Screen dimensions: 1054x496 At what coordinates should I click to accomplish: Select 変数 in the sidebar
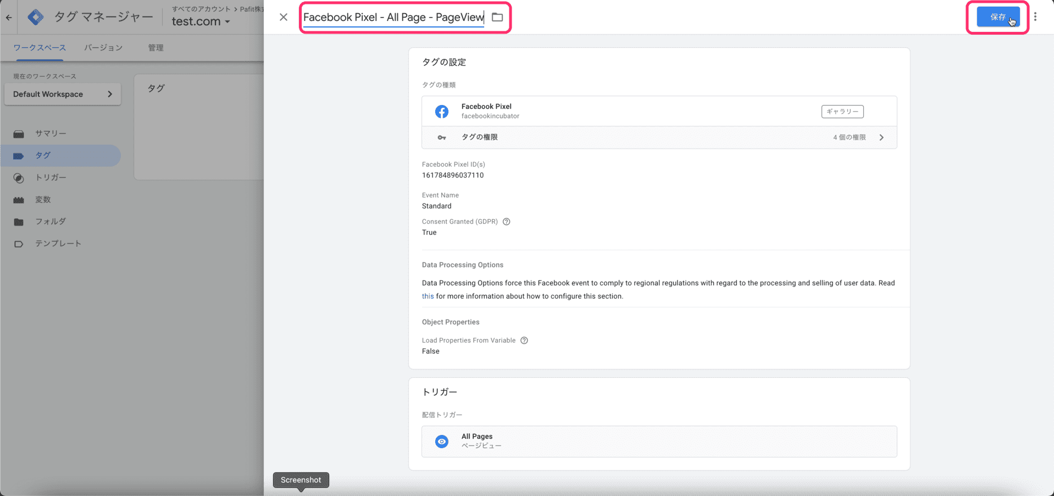point(43,200)
